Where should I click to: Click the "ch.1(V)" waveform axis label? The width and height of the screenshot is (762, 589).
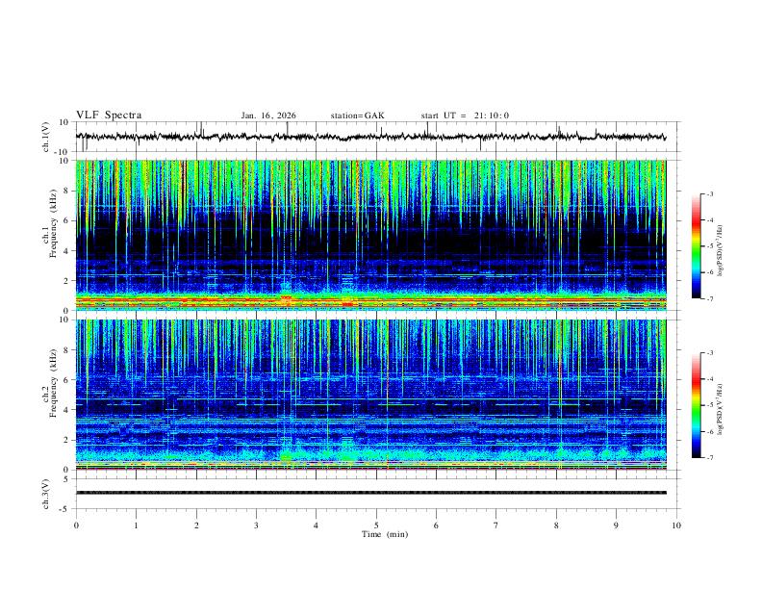tap(46, 137)
